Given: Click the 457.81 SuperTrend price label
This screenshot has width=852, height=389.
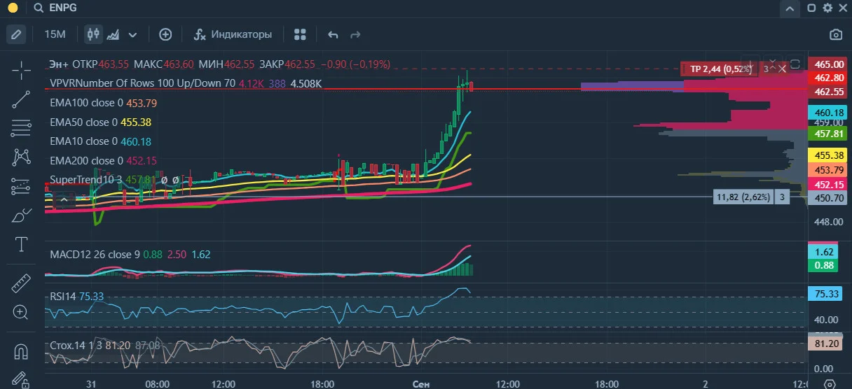Looking at the screenshot, I should click(x=829, y=133).
